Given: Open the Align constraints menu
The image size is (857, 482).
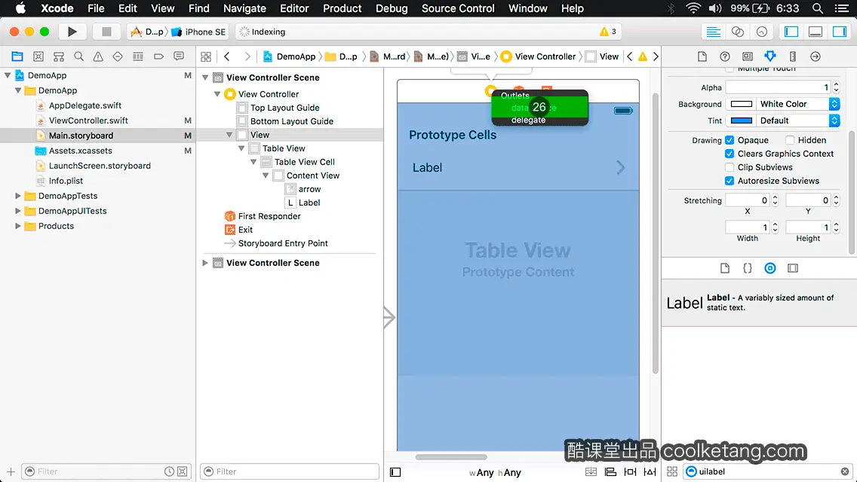Looking at the screenshot, I should pos(610,471).
